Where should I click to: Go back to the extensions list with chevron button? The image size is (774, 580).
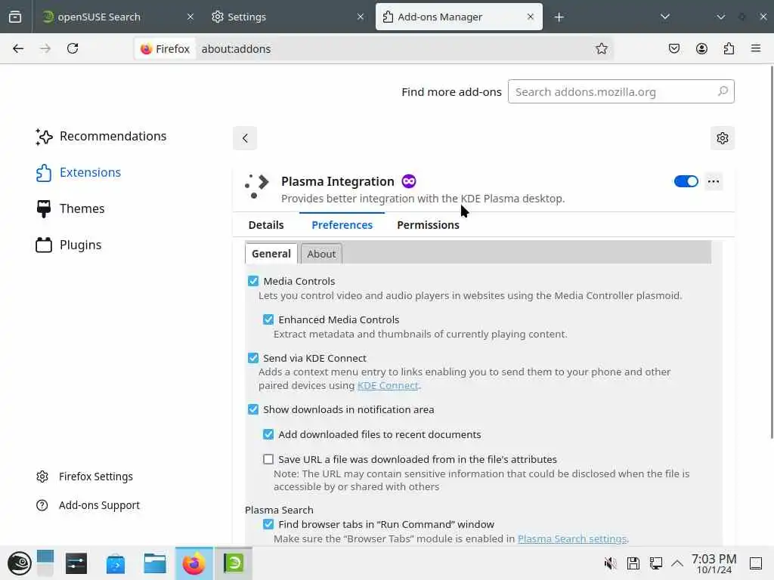(245, 138)
